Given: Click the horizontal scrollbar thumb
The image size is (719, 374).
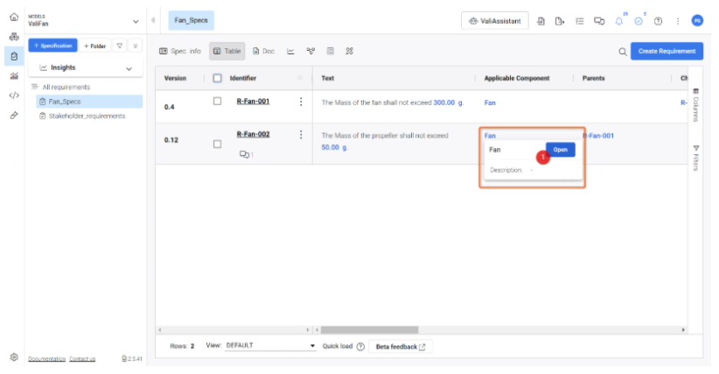Looking at the screenshot, I should click(370, 329).
